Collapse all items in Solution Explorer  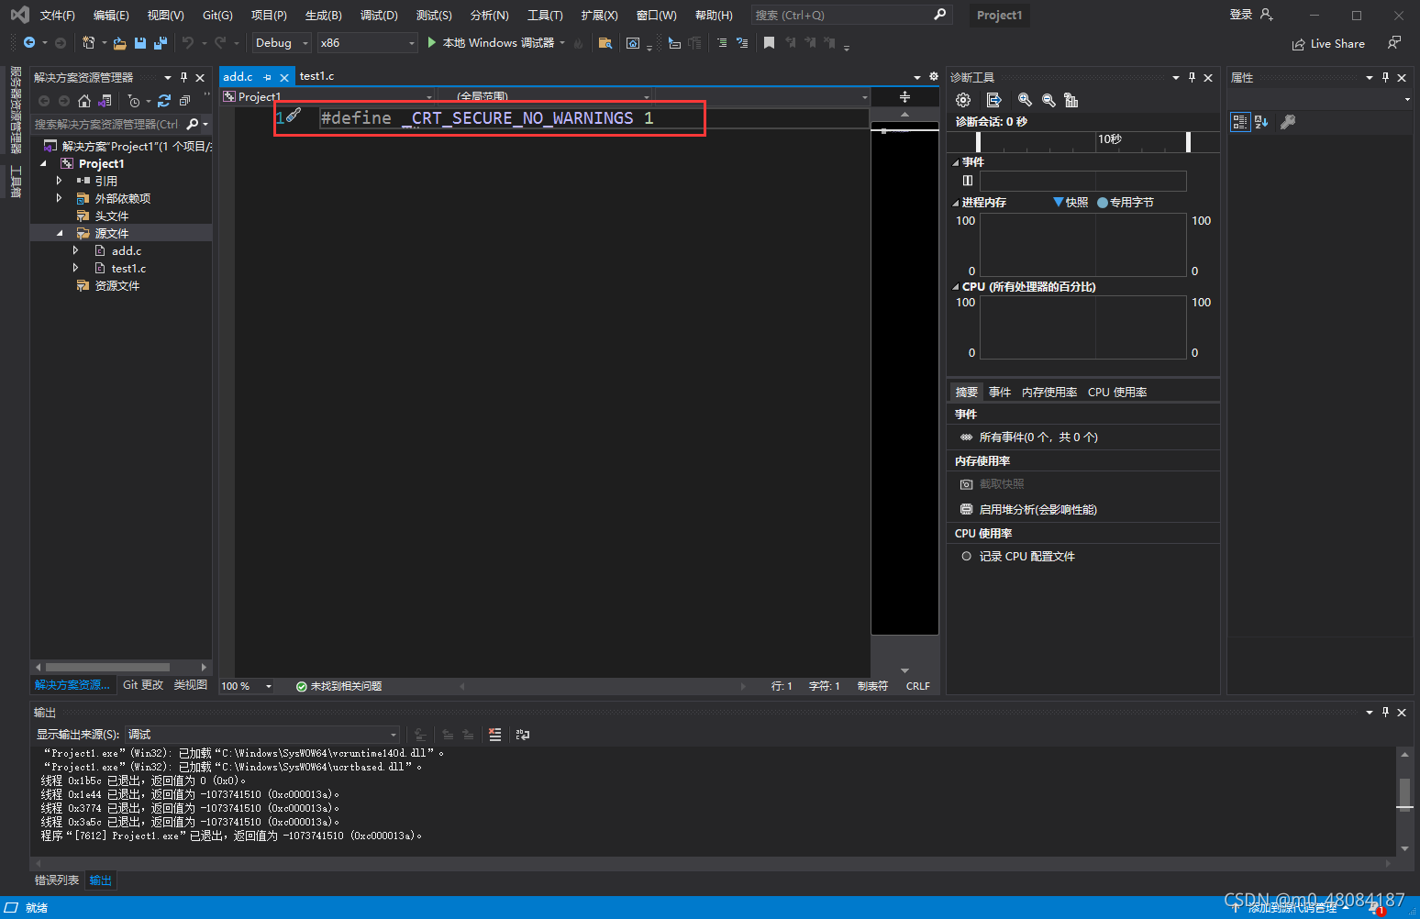184,101
